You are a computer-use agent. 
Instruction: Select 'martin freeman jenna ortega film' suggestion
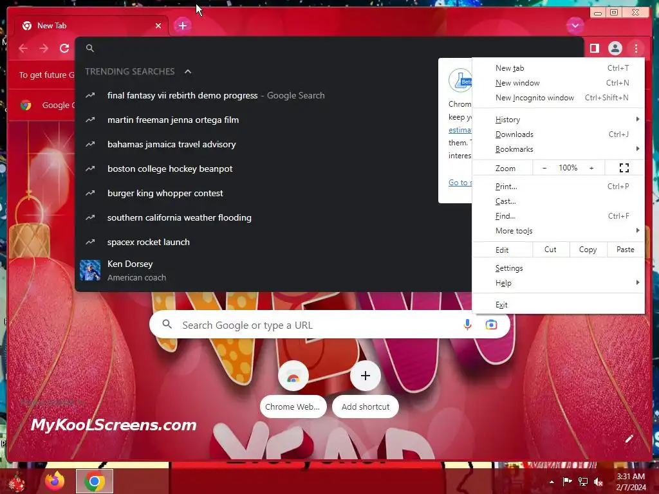[273, 120]
